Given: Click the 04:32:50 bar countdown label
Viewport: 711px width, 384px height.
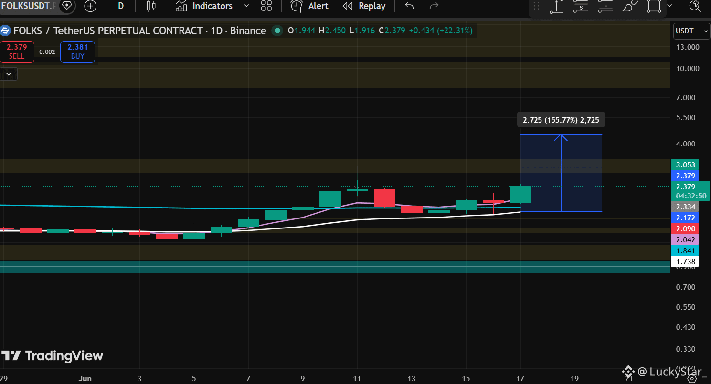Looking at the screenshot, I should [691, 196].
